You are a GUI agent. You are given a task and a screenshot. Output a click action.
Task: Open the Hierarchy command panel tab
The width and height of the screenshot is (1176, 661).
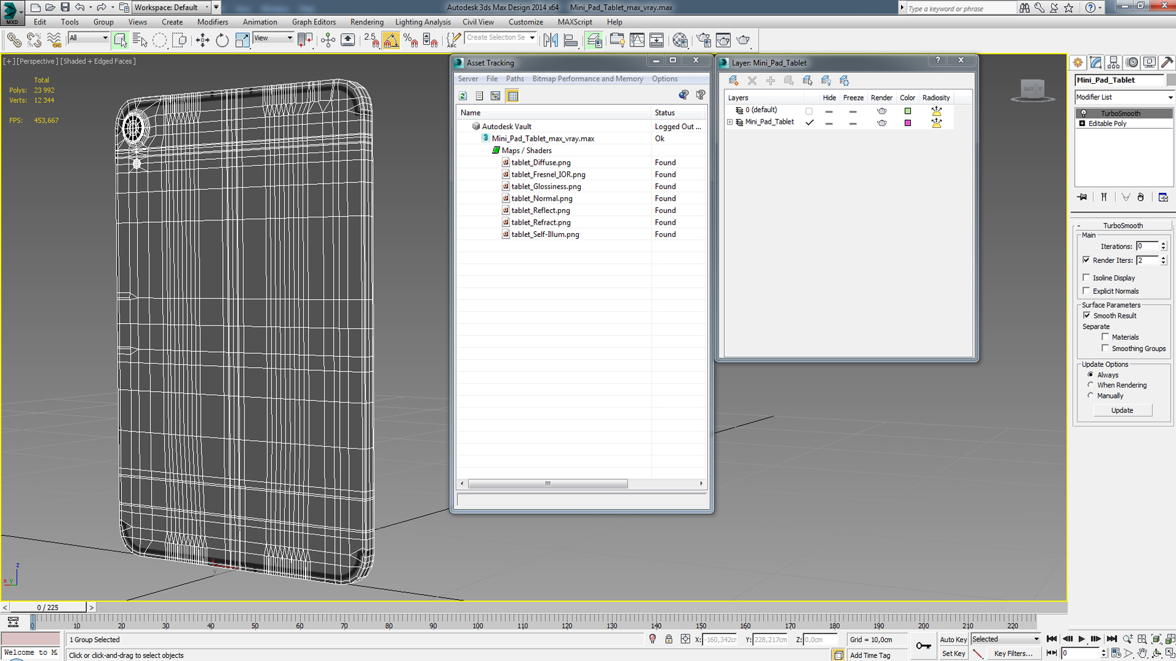point(1114,62)
